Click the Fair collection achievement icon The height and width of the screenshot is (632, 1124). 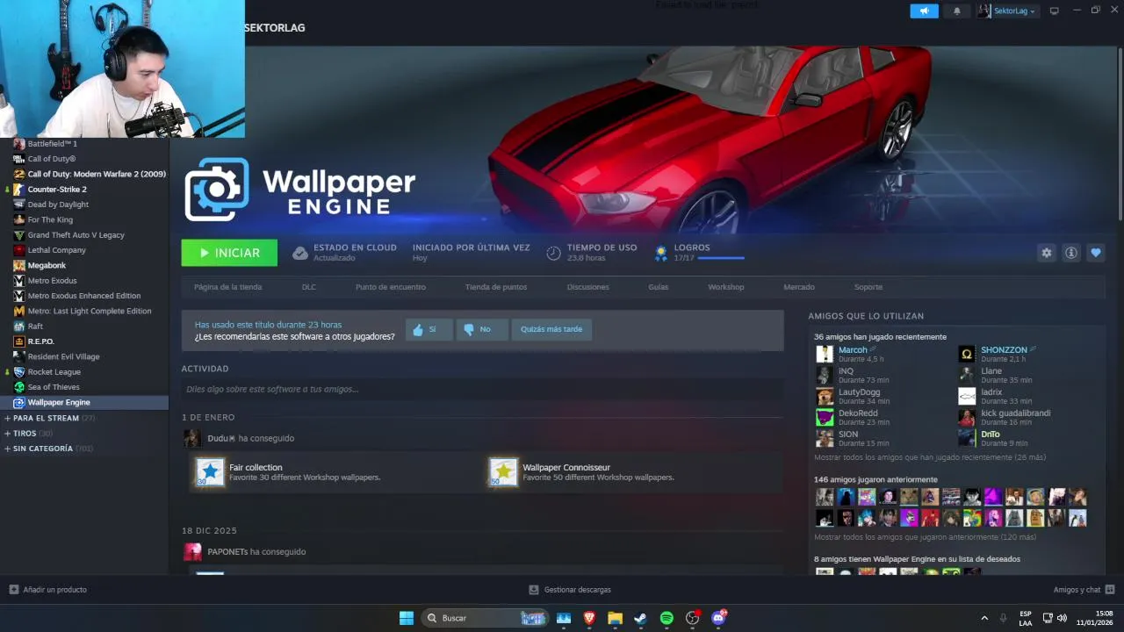click(210, 472)
